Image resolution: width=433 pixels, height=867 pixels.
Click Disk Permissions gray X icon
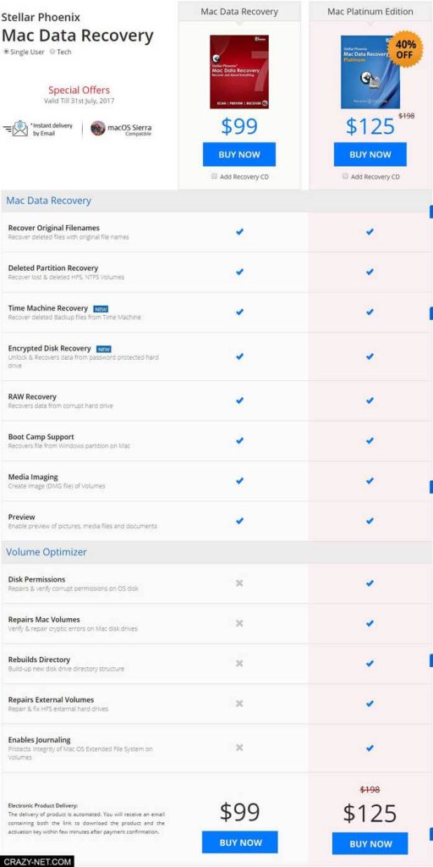(x=239, y=583)
